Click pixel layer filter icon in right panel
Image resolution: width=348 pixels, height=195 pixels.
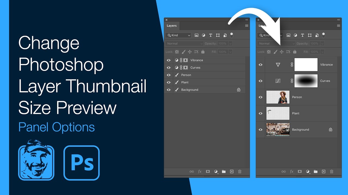(x=288, y=35)
